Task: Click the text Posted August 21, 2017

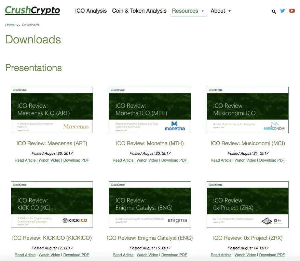Action: pyautogui.click(x=248, y=153)
